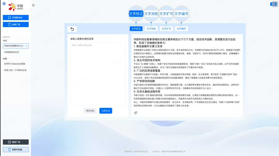This screenshot has width=279, height=156.
Task: Click the Wasu 华数 logo
Action: point(16,7)
